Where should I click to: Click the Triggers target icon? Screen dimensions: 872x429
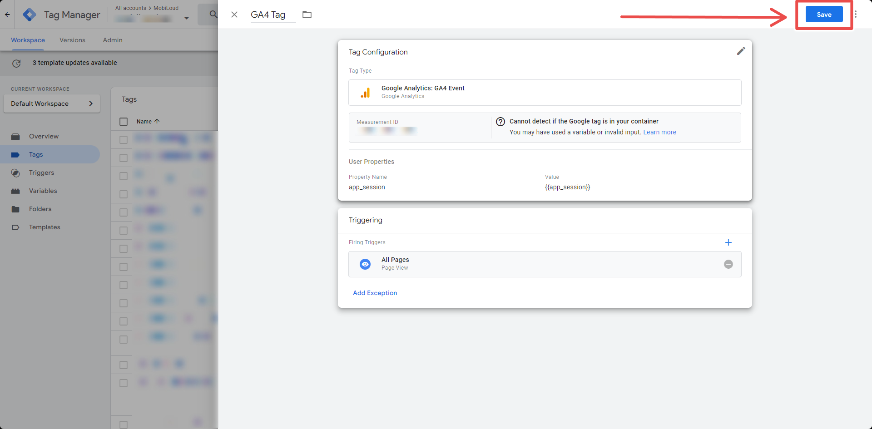pyautogui.click(x=15, y=173)
